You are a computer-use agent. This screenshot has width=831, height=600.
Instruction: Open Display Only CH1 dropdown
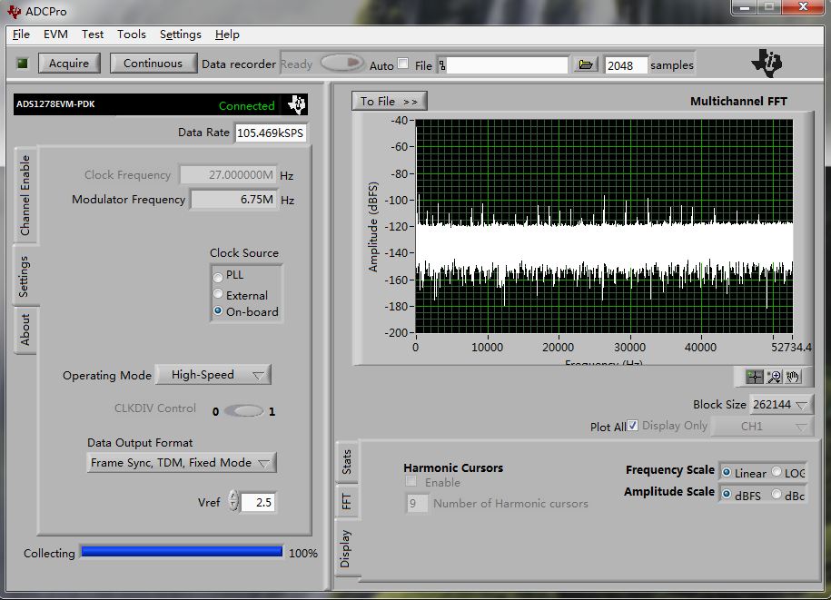[762, 427]
